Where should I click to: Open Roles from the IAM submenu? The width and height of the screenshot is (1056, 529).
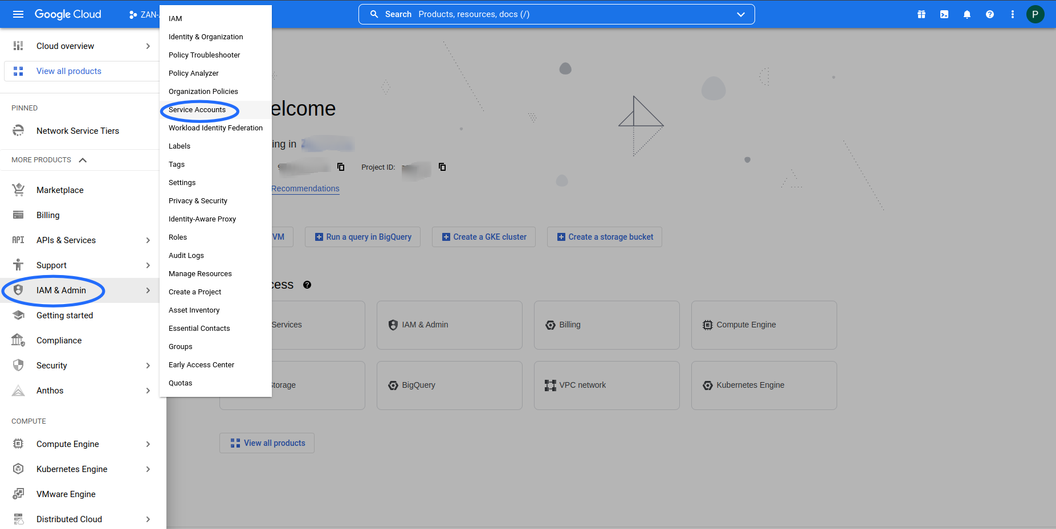pyautogui.click(x=215, y=237)
